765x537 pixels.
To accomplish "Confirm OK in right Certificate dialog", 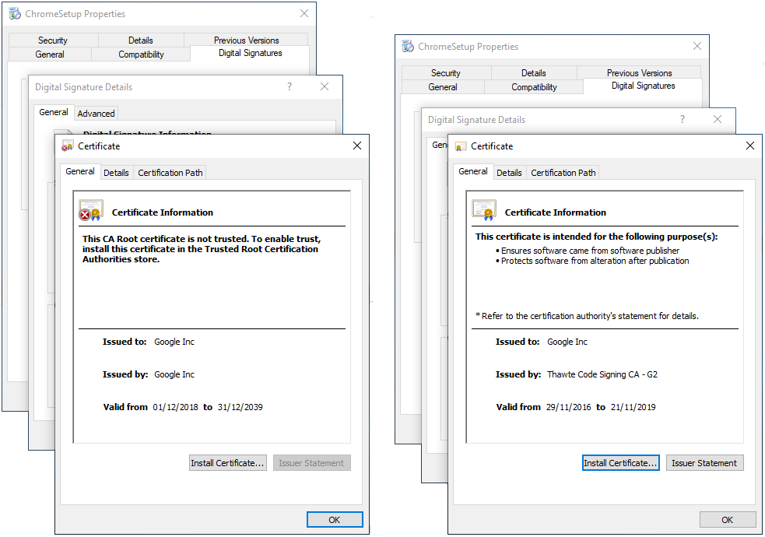I will [x=728, y=519].
